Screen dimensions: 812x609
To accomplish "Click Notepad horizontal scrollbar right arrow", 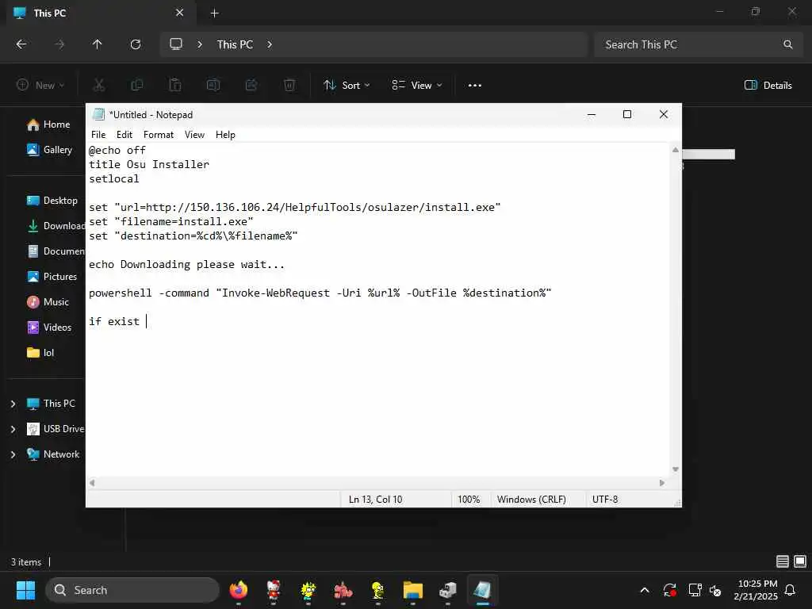I will pyautogui.click(x=662, y=483).
